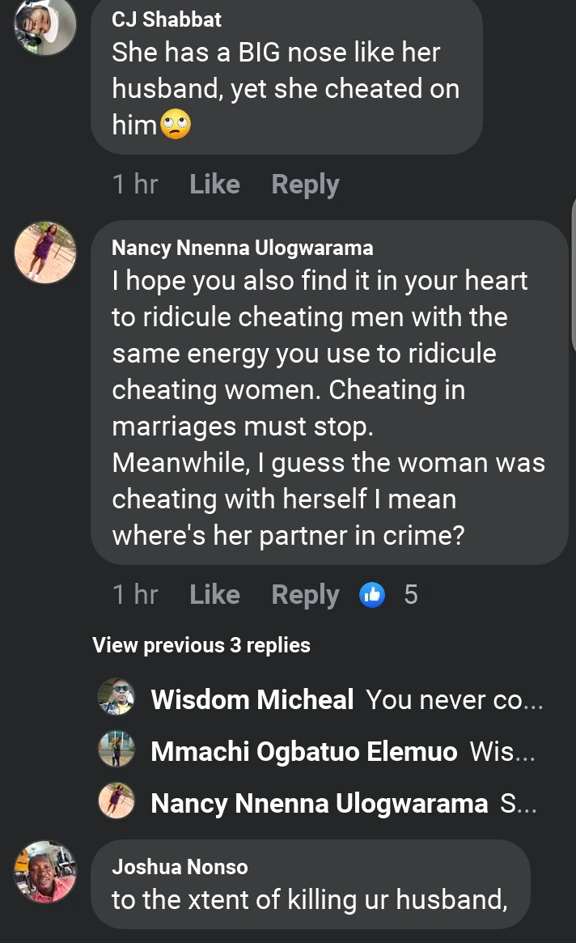Like CJ Shabbat's comment
Image resolution: width=576 pixels, height=943 pixels.
[x=214, y=185]
